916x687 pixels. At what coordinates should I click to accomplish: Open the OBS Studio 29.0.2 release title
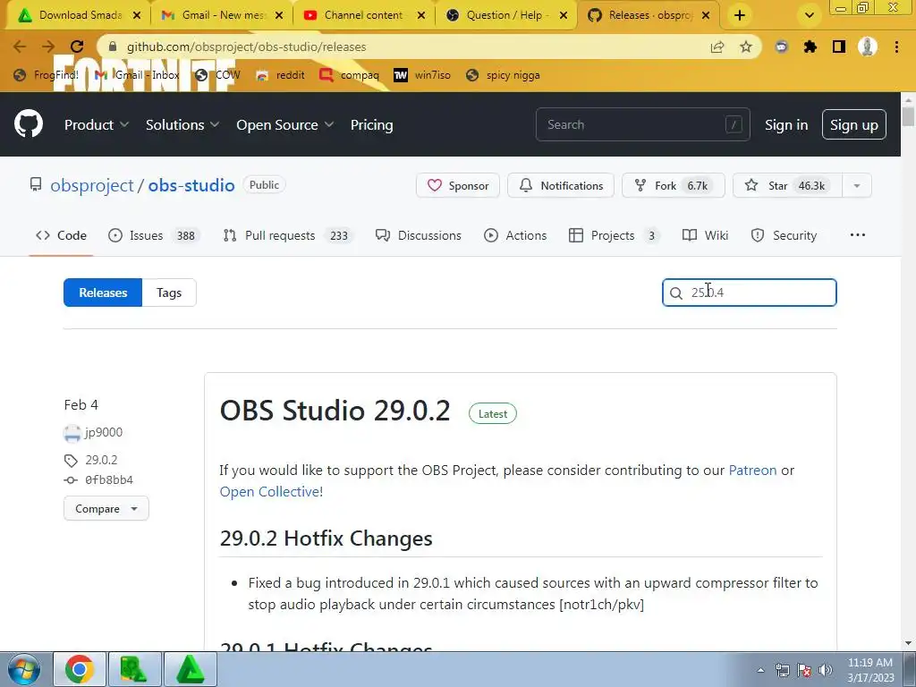[x=335, y=410]
